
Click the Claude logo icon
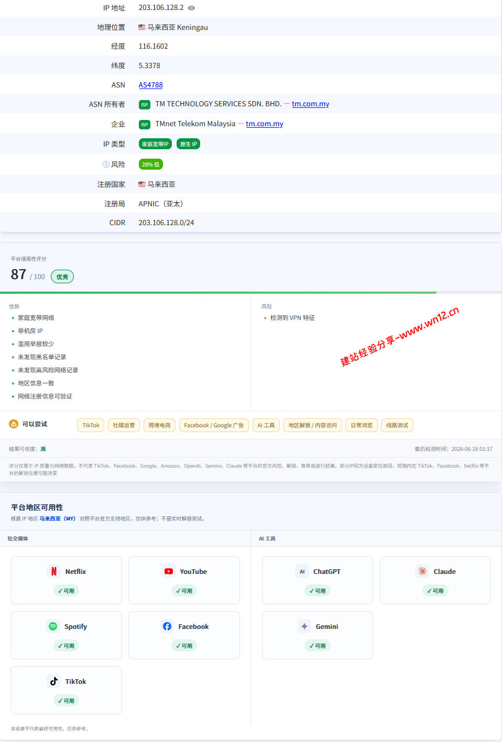pos(422,571)
